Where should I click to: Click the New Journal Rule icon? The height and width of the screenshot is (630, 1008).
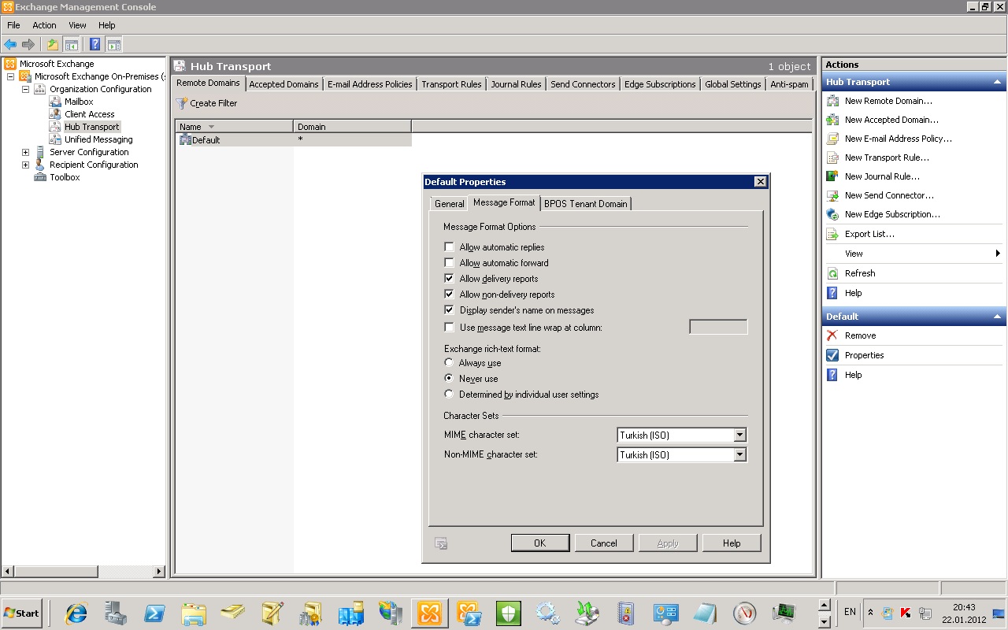click(832, 176)
